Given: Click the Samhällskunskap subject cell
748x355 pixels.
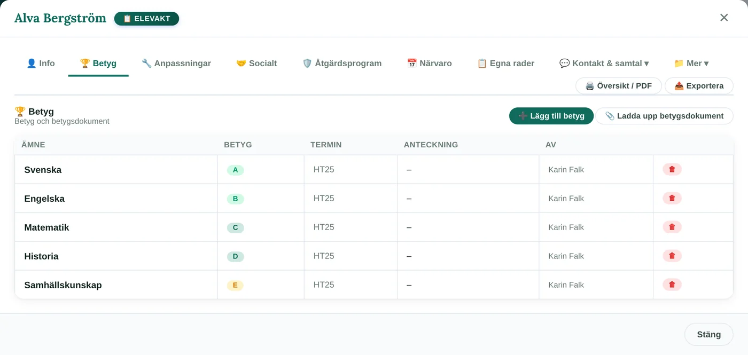Looking at the screenshot, I should tap(116, 285).
